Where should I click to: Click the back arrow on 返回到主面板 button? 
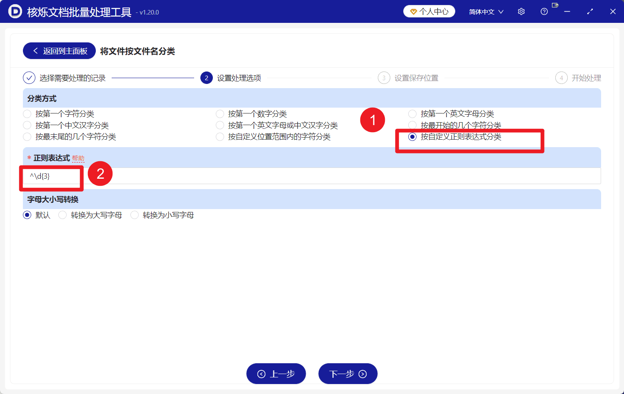pos(35,50)
